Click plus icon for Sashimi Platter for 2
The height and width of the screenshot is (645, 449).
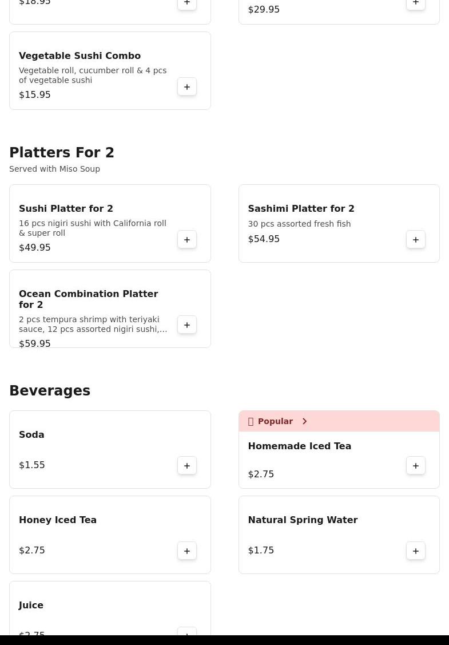pyautogui.click(x=416, y=240)
